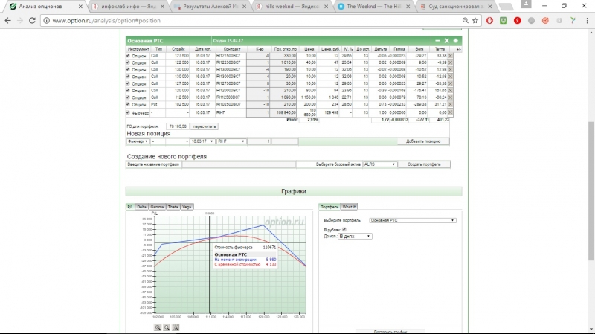This screenshot has height=334, width=595.
Task: Open the RIH7 contract dropdown
Action: point(231,141)
